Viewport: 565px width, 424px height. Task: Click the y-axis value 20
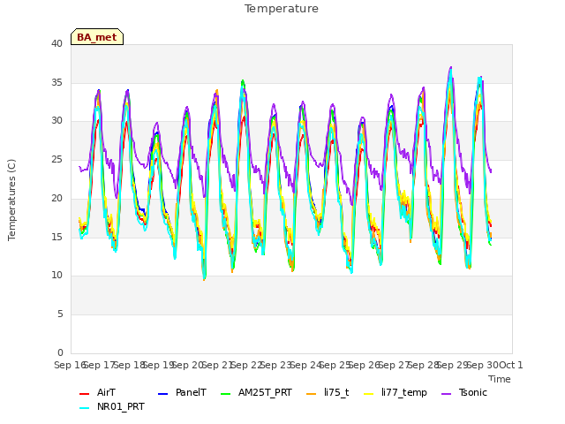tap(56, 198)
